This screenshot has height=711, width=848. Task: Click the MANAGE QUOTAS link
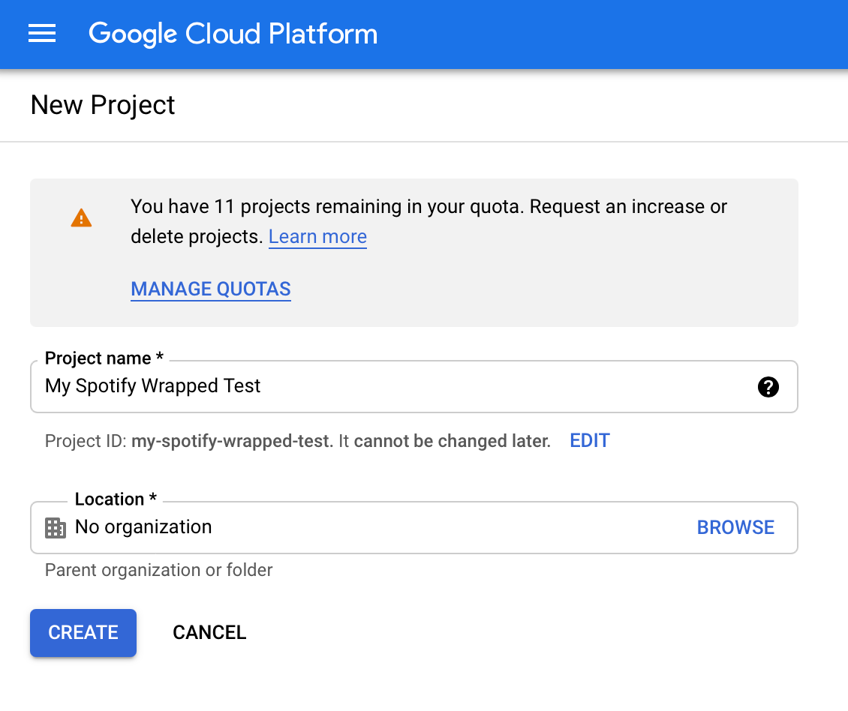click(x=211, y=289)
